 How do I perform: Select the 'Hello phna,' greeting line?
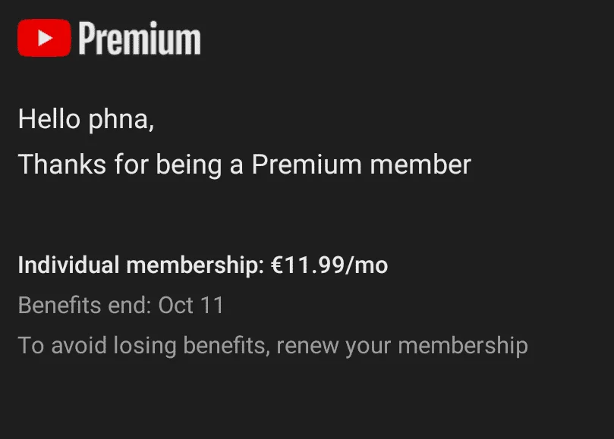point(87,119)
